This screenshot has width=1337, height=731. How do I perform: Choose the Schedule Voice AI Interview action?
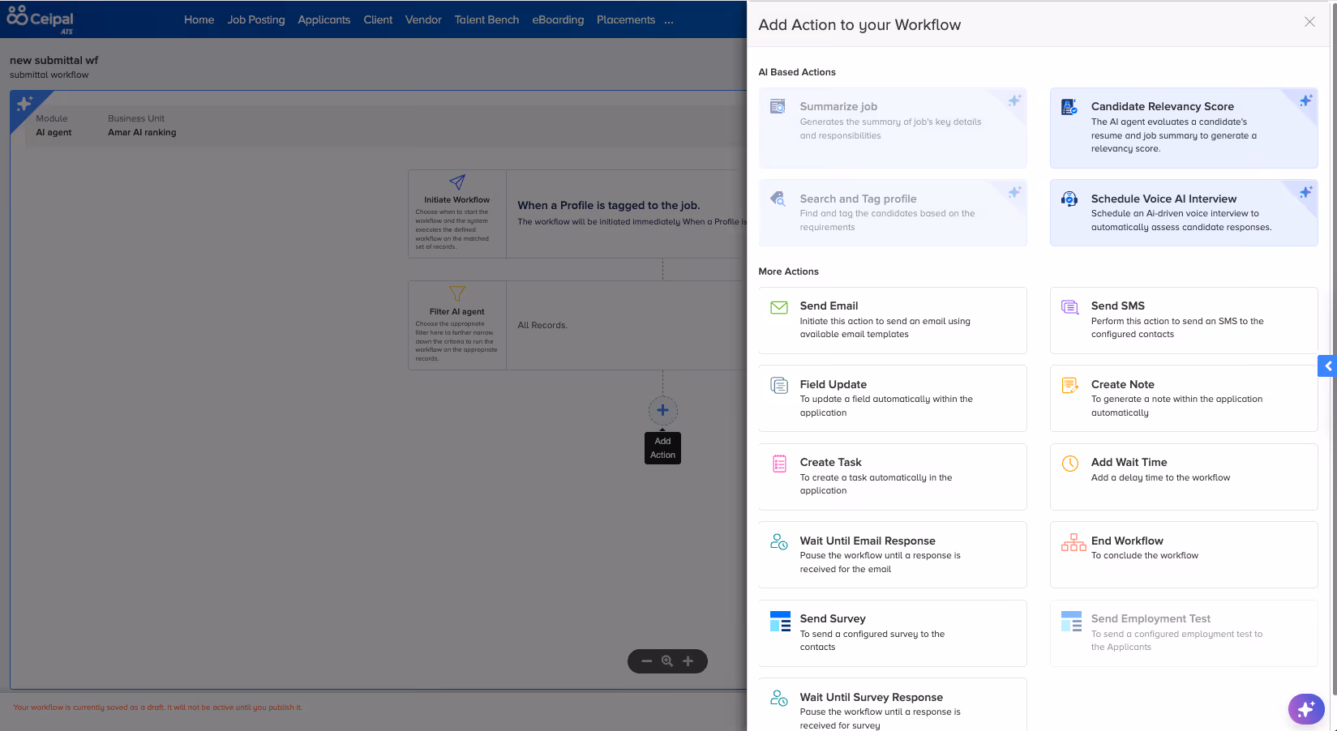(1184, 212)
